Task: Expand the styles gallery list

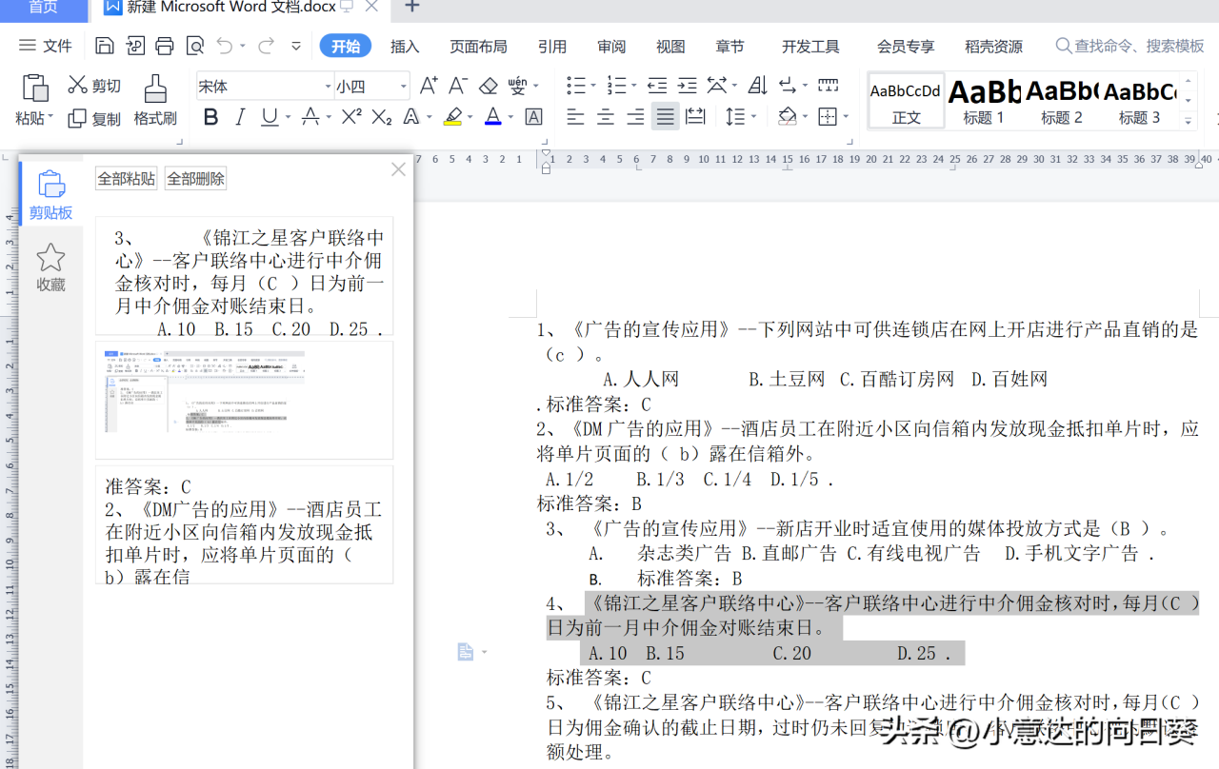Action: tap(1188, 121)
